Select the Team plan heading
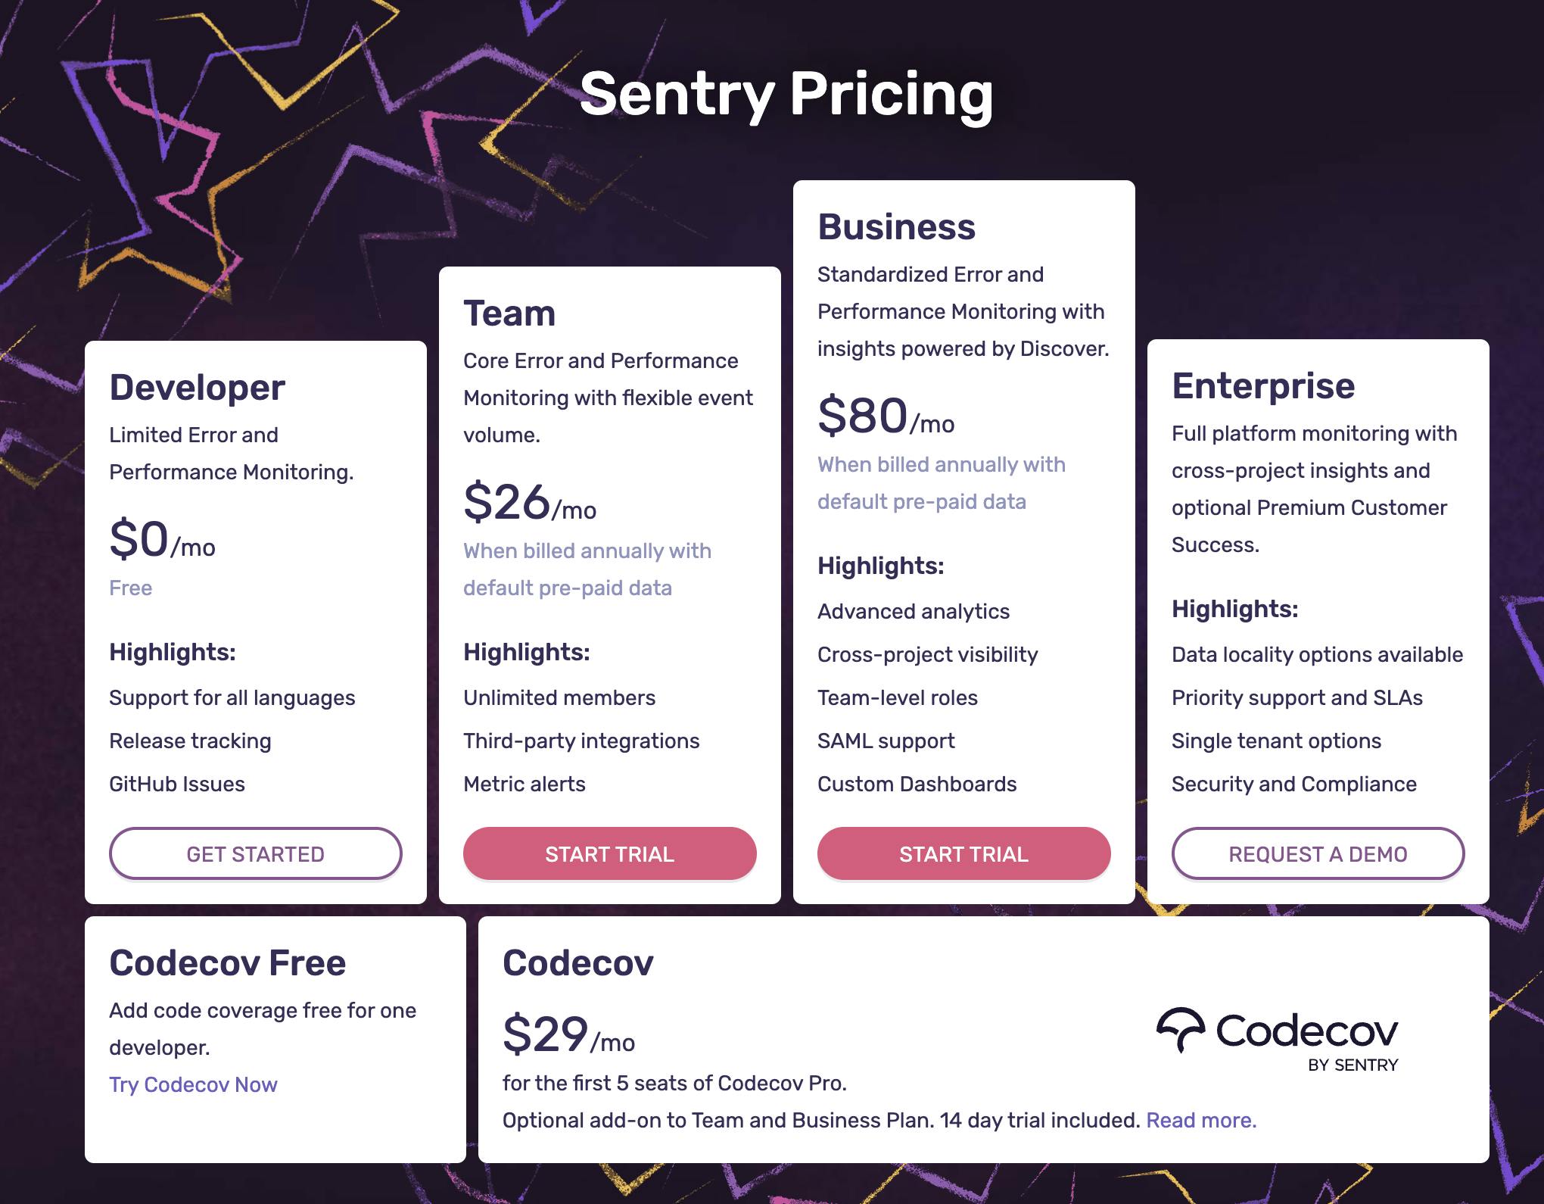This screenshot has width=1544, height=1204. coord(509,313)
